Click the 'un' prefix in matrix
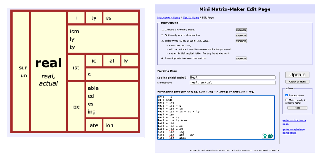The height and width of the screenshot is (154, 322). (24, 76)
